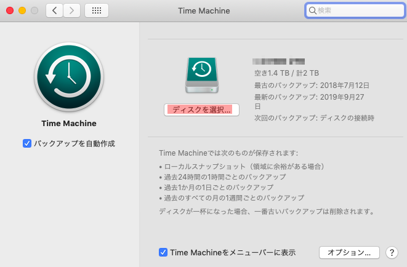Screen dimensions: 407x267
Task: Go back using the left chevron
Action: pyautogui.click(x=54, y=10)
